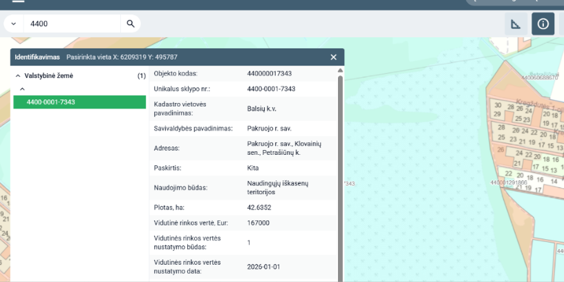Select the measurement ruler tool
The height and width of the screenshot is (282, 564).
[x=516, y=23]
